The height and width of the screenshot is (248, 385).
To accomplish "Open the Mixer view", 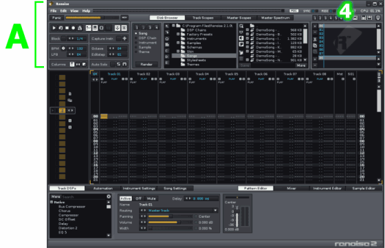I will coord(291,189).
